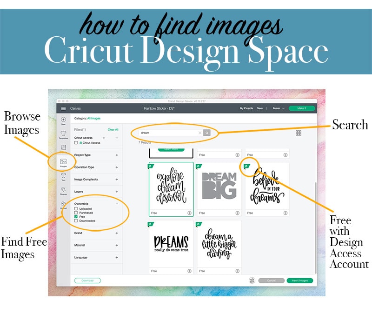Click the 7 Results count text
Image resolution: width=372 pixels, height=314 pixels.
point(145,142)
